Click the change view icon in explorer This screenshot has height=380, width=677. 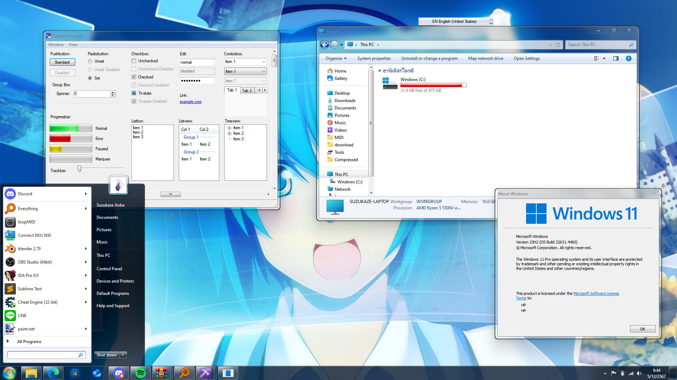pos(597,58)
